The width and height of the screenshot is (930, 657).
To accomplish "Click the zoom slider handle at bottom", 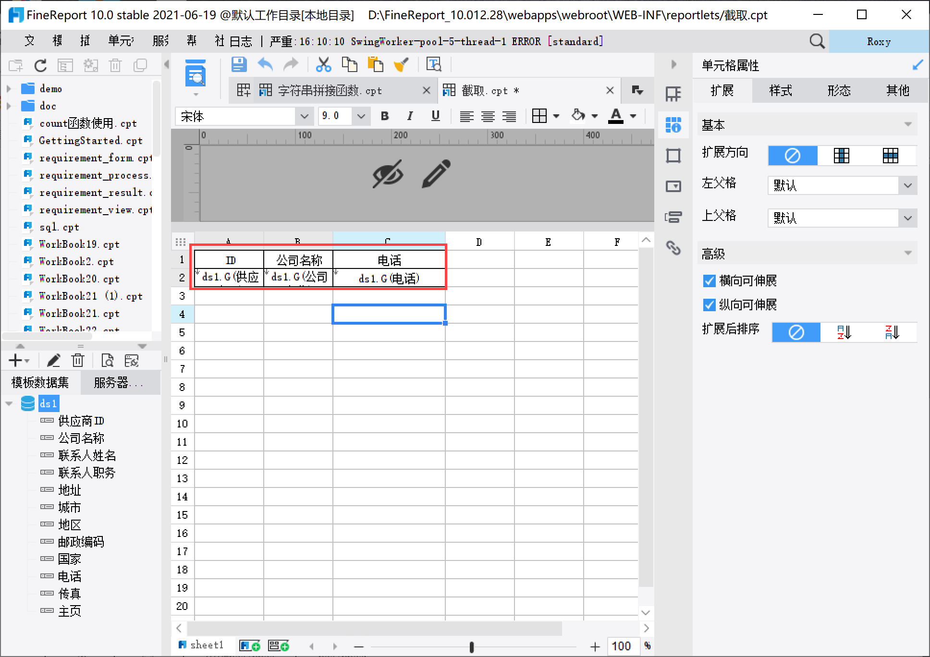I will 471,647.
